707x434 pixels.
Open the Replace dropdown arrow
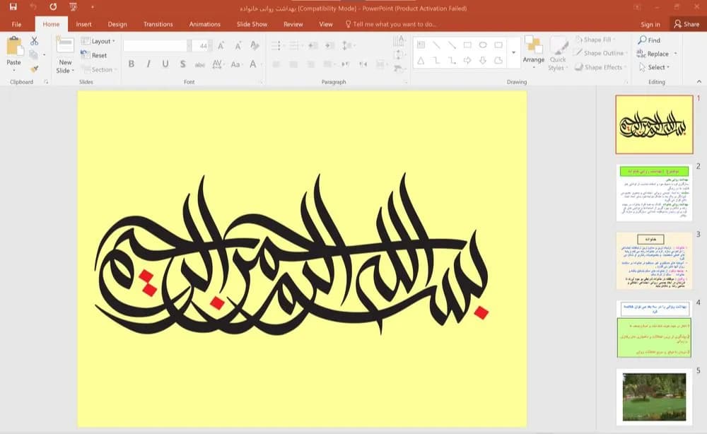[675, 54]
